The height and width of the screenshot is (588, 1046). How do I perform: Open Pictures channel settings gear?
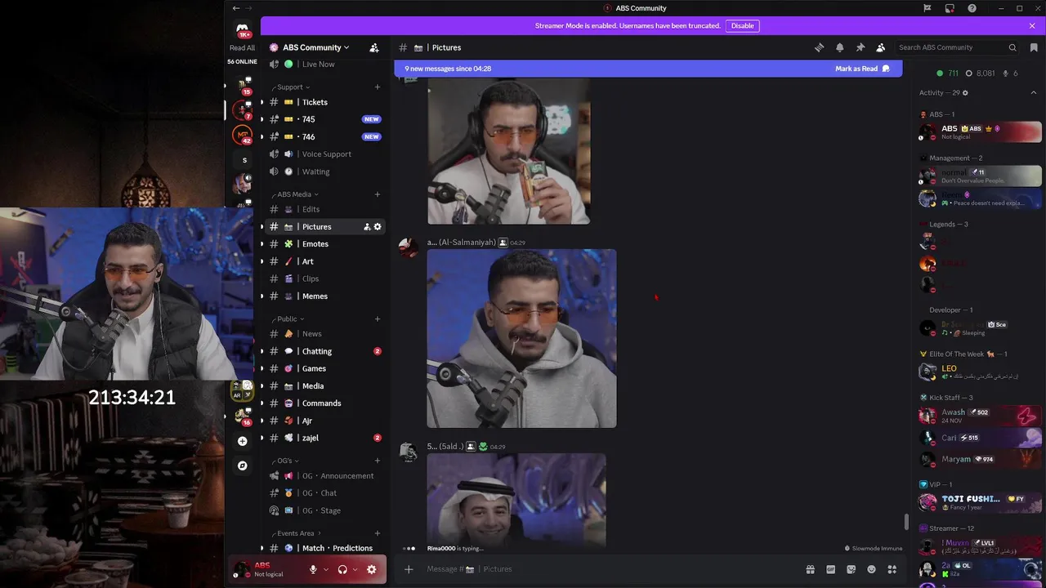[378, 226]
